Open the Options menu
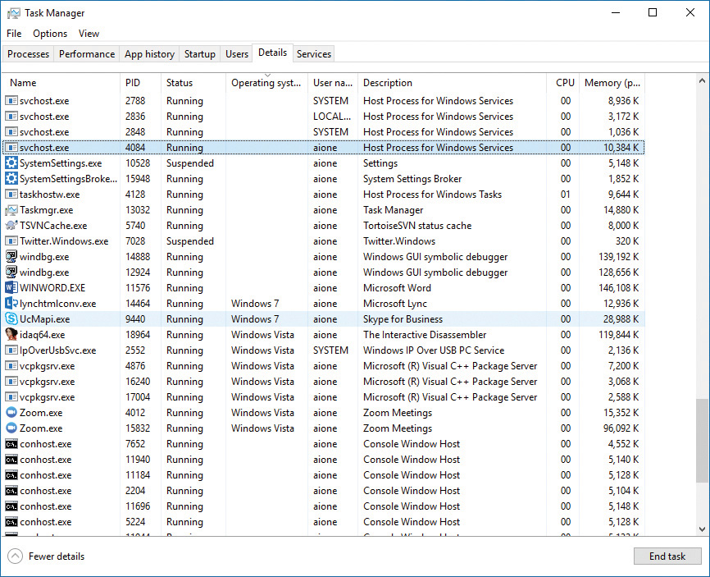The image size is (710, 577). coord(50,34)
